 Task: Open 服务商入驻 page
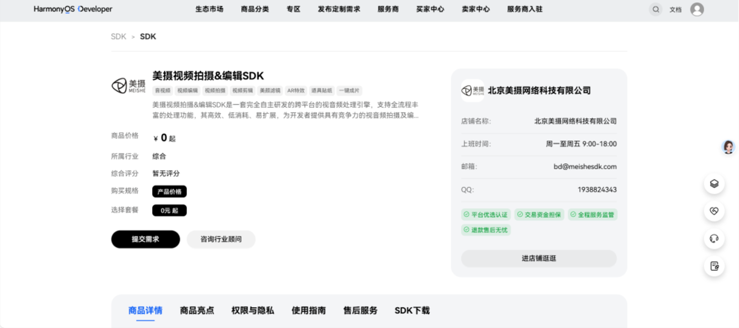pos(525,9)
